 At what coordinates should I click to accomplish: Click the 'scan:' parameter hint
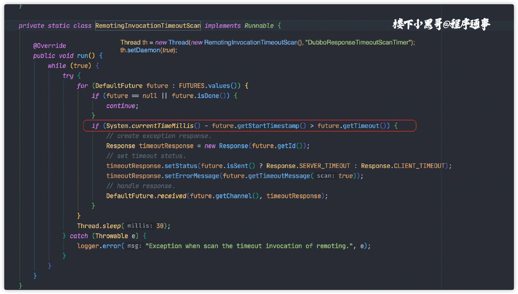pos(326,176)
